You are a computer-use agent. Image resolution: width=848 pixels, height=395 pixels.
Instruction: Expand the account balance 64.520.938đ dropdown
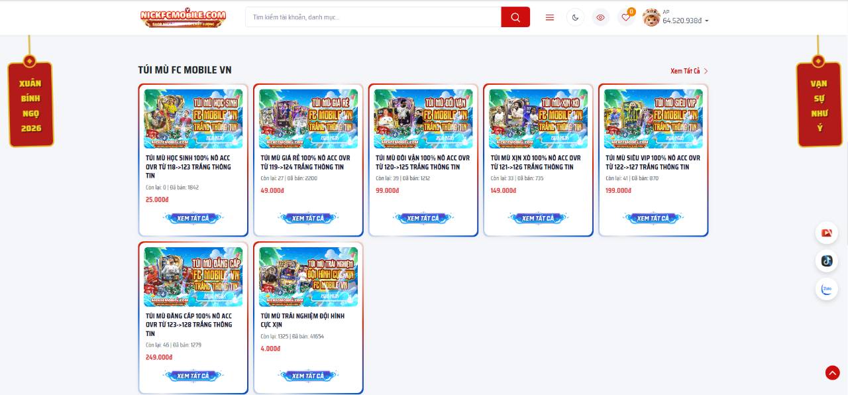pos(686,21)
